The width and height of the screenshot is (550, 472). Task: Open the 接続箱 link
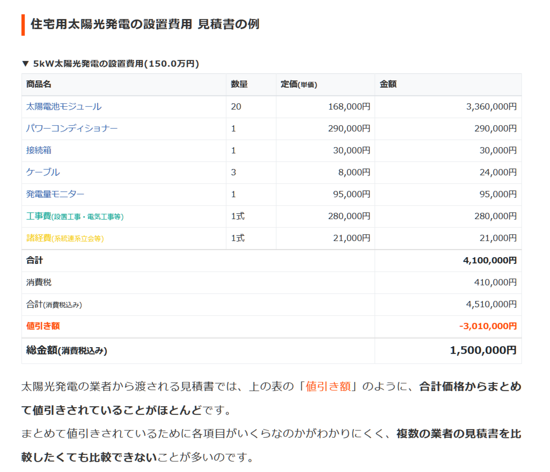tap(38, 151)
